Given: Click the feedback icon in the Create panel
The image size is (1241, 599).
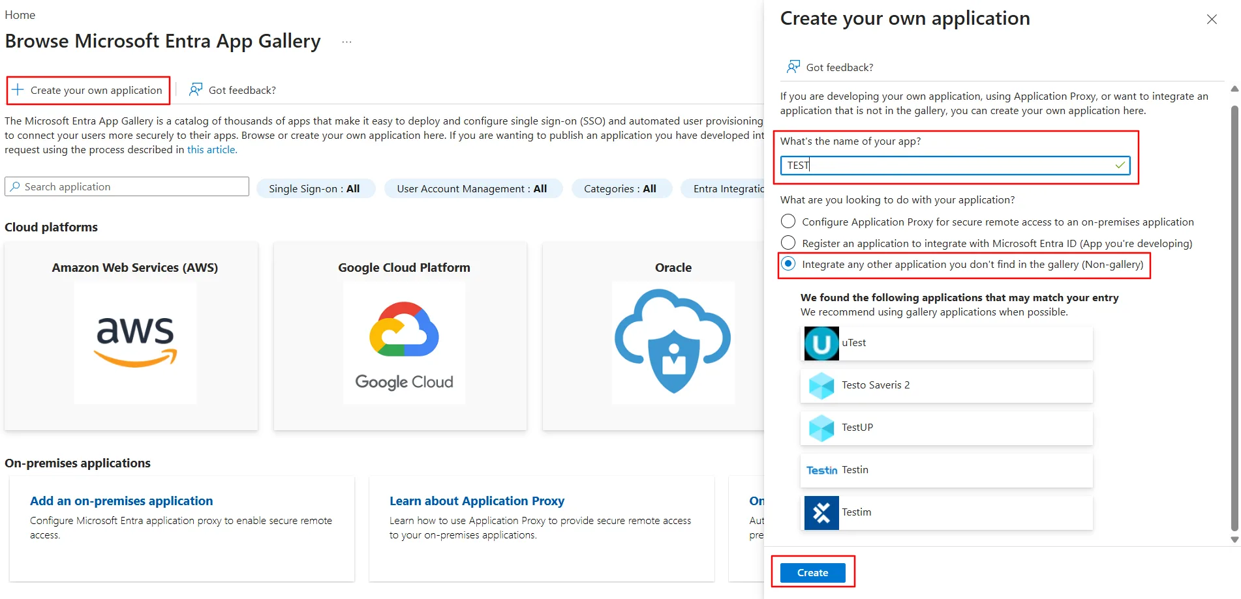Looking at the screenshot, I should [x=793, y=67].
